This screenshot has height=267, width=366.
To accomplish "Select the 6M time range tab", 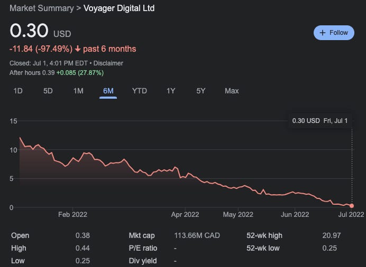I will 108,91.
